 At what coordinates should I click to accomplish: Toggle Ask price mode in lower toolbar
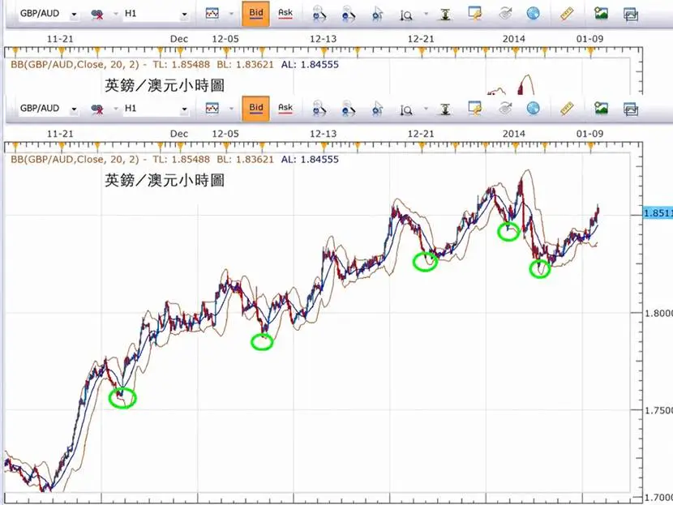[285, 109]
